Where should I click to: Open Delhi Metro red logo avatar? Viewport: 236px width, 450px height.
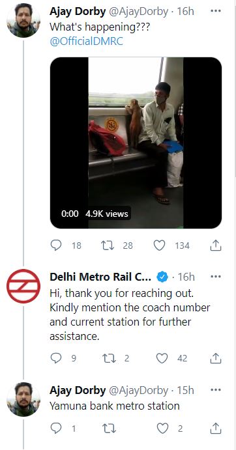point(23,286)
